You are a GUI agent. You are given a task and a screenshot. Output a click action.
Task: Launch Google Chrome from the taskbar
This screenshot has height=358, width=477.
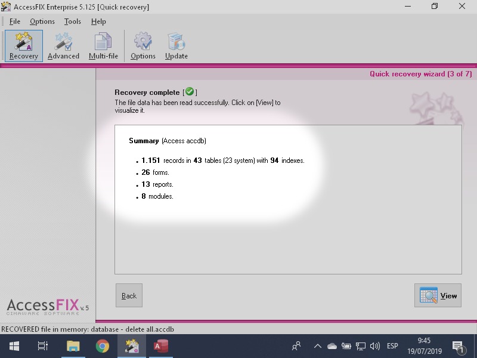pyautogui.click(x=102, y=345)
